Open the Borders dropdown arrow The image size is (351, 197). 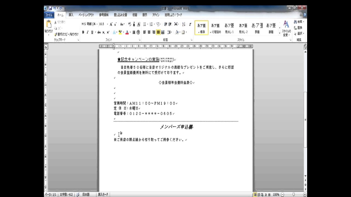[x=186, y=32]
